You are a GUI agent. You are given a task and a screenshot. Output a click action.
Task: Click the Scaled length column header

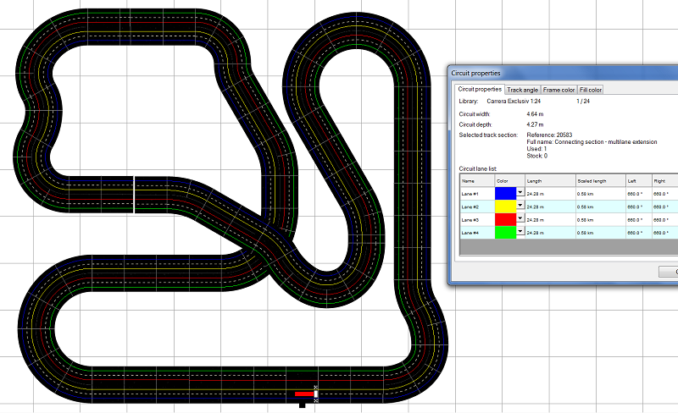(598, 180)
